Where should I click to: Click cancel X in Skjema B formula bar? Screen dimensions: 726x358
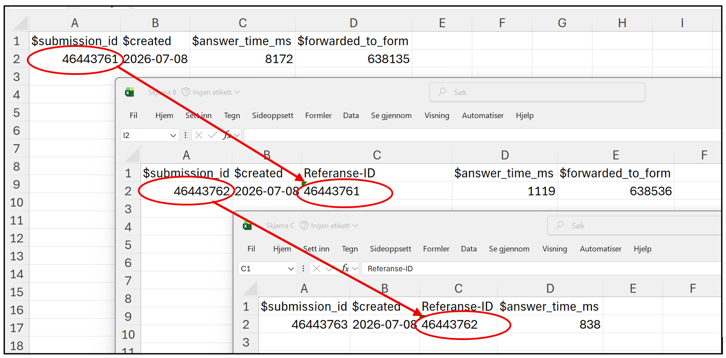coord(199,135)
